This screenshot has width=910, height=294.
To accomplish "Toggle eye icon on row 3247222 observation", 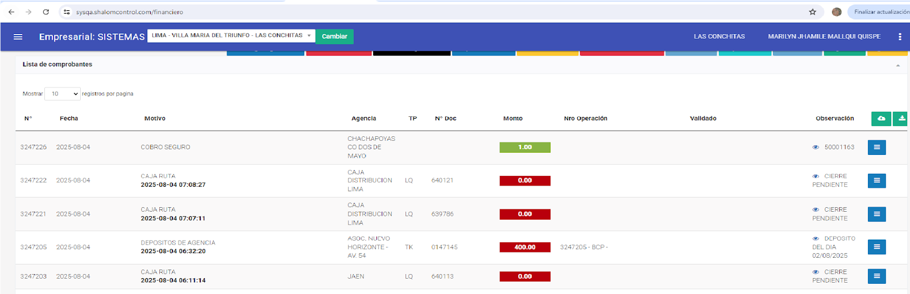I will tap(816, 177).
